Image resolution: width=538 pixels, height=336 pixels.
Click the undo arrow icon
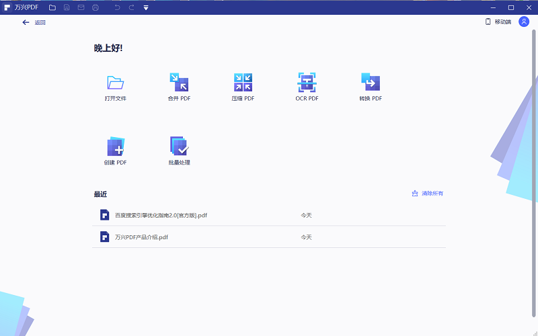(117, 7)
